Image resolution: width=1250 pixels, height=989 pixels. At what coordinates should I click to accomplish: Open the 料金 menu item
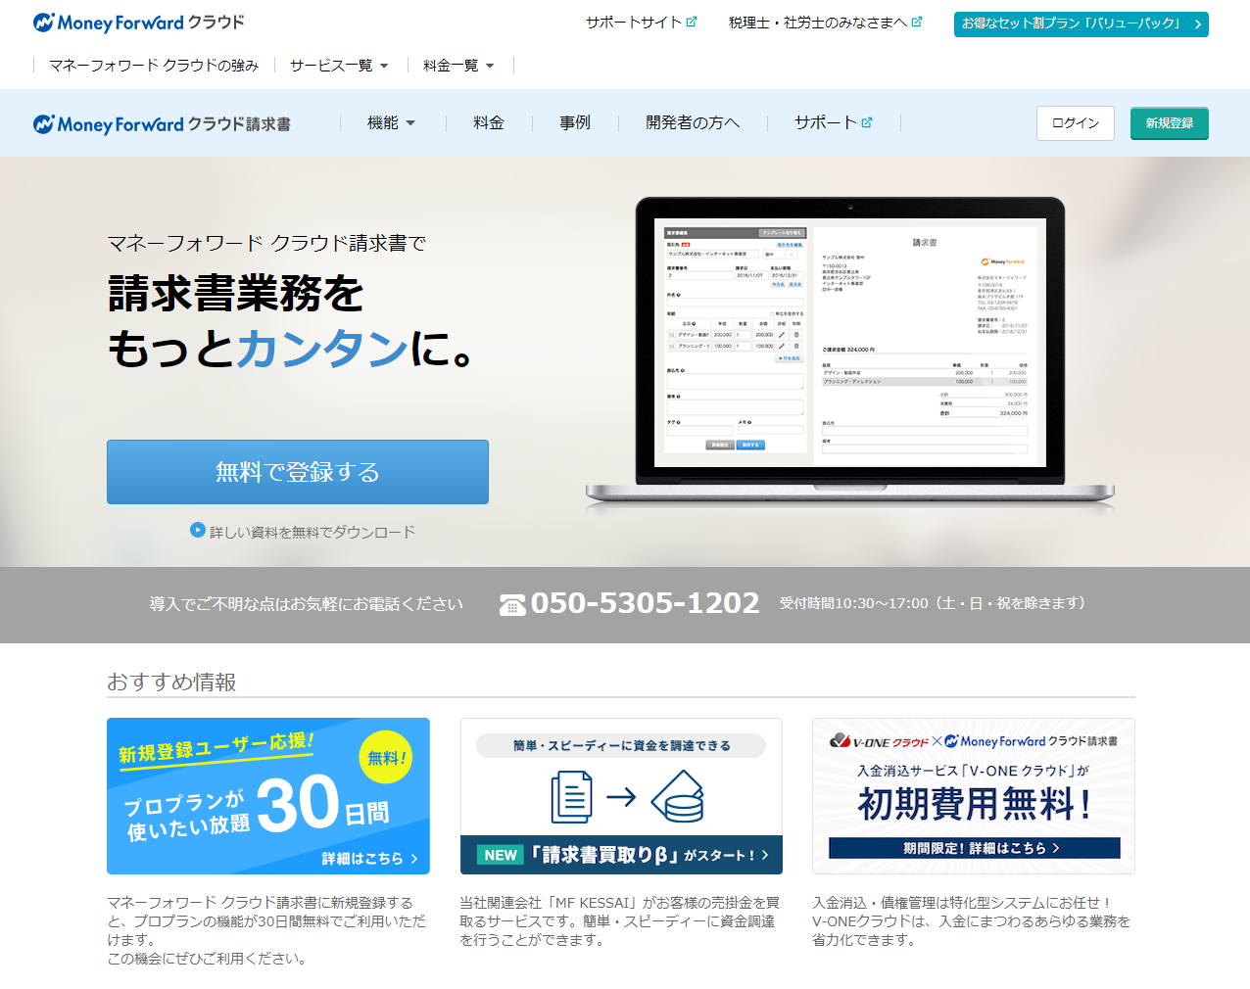489,122
